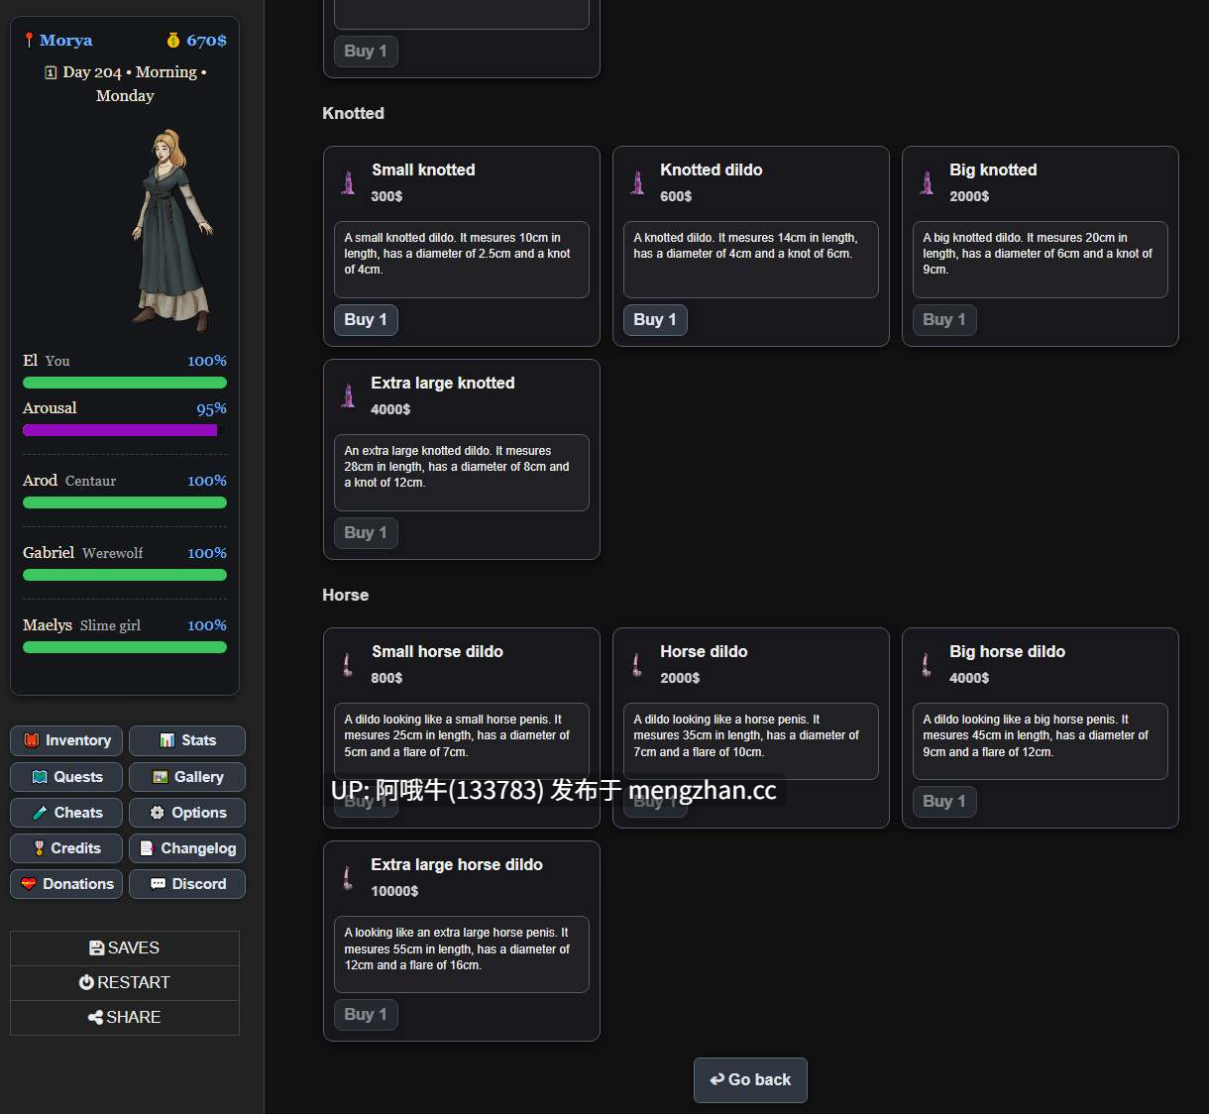Image resolution: width=1209 pixels, height=1114 pixels.
Task: Click Buy 1 under Extra large knotted
Action: pos(366,533)
